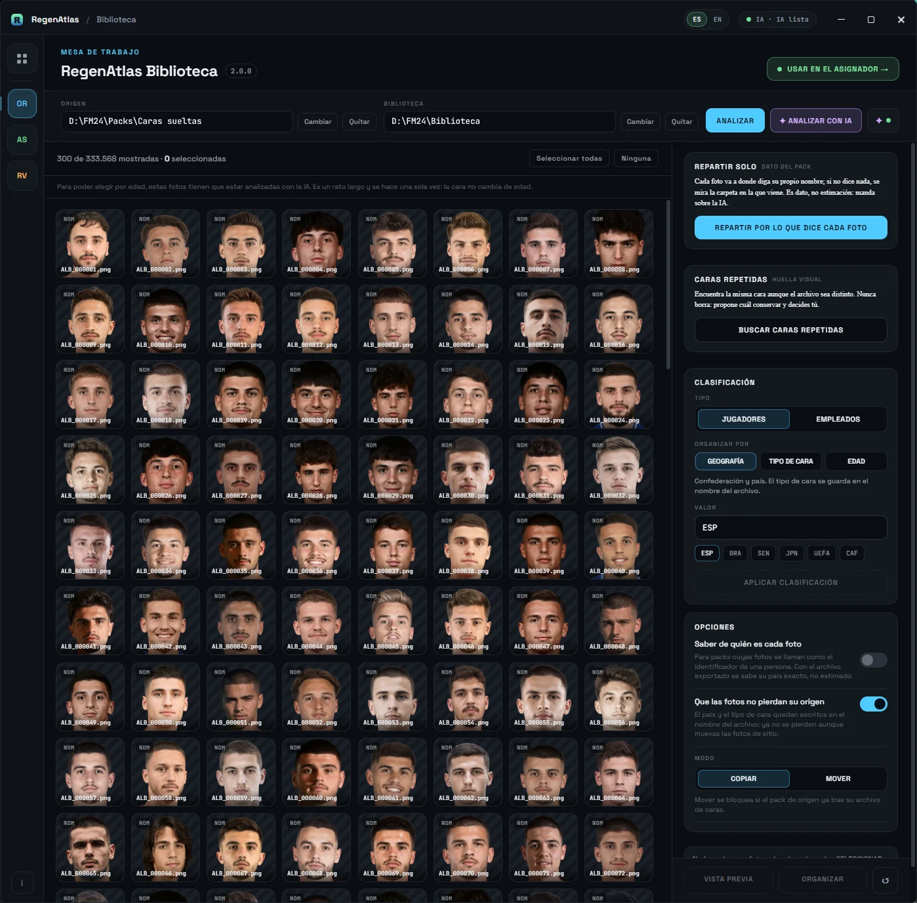
Task: Click the photo grid vertical scrollbar
Action: (x=668, y=285)
